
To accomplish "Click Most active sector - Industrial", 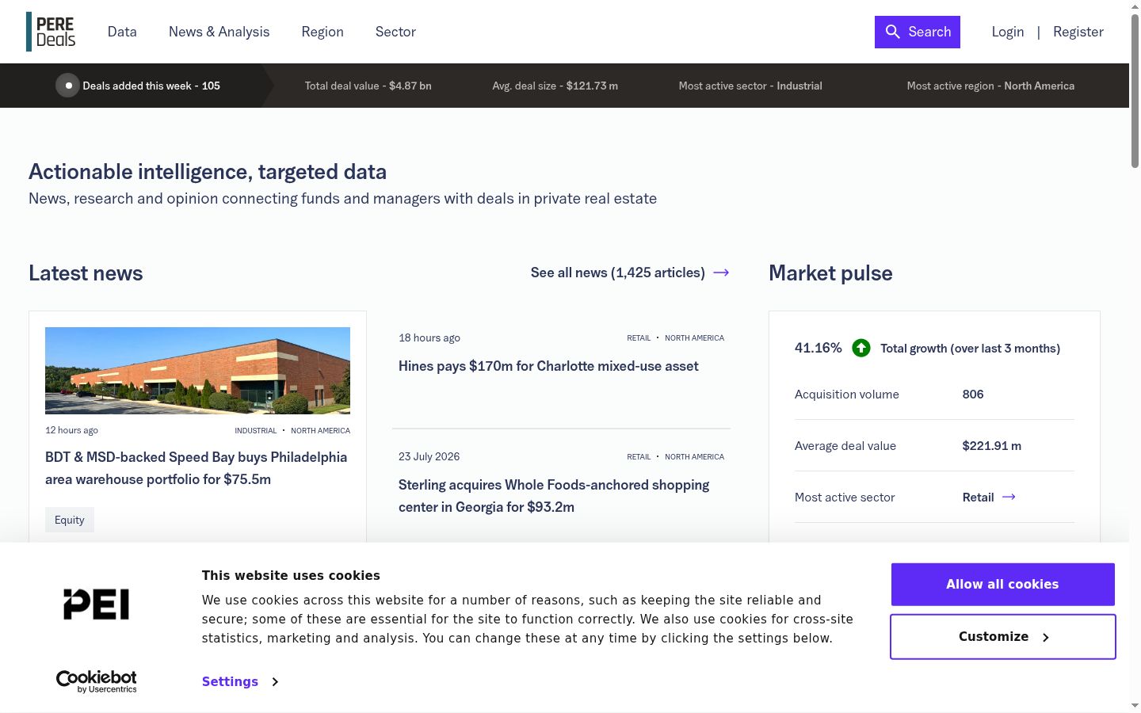I will 750,86.
